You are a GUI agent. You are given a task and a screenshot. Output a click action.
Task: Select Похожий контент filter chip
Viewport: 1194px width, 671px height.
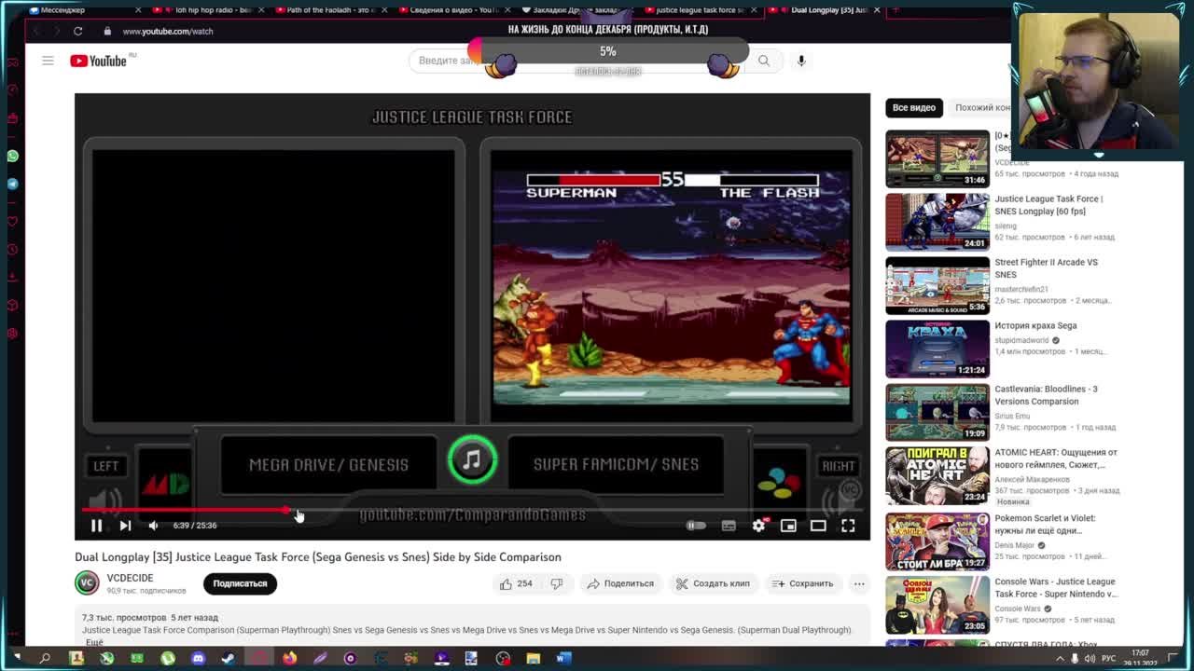tap(981, 107)
